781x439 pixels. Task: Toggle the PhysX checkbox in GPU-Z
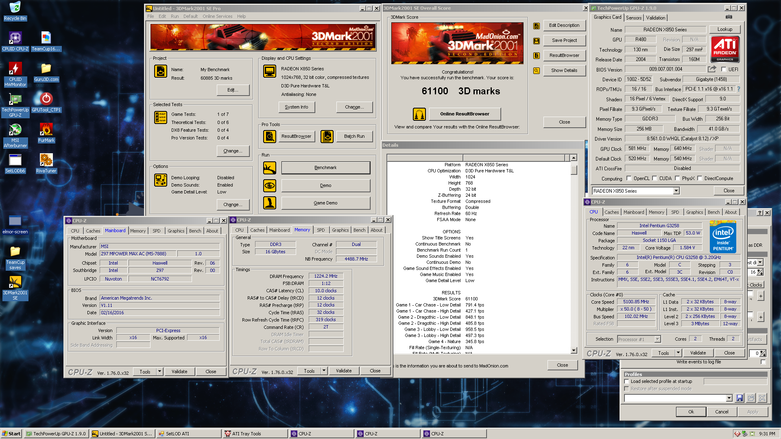click(677, 178)
